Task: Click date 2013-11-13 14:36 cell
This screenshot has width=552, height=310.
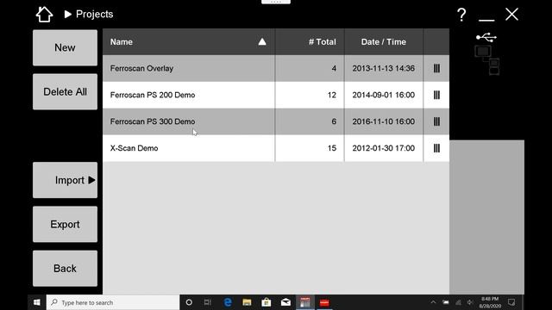Action: pyautogui.click(x=383, y=68)
